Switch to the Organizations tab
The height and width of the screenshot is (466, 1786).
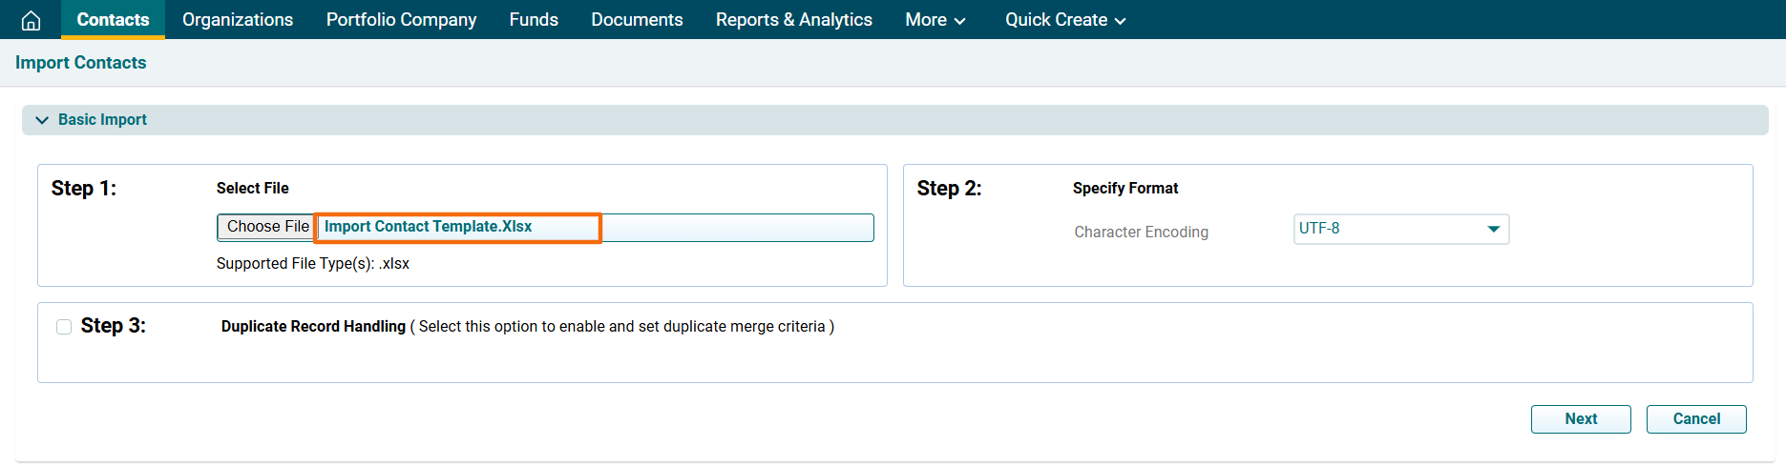[x=238, y=20]
